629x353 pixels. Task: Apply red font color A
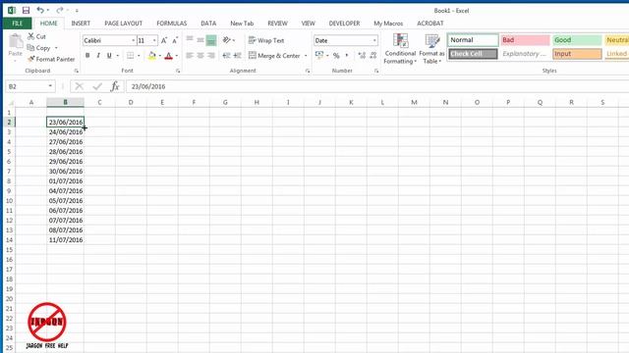[x=168, y=55]
